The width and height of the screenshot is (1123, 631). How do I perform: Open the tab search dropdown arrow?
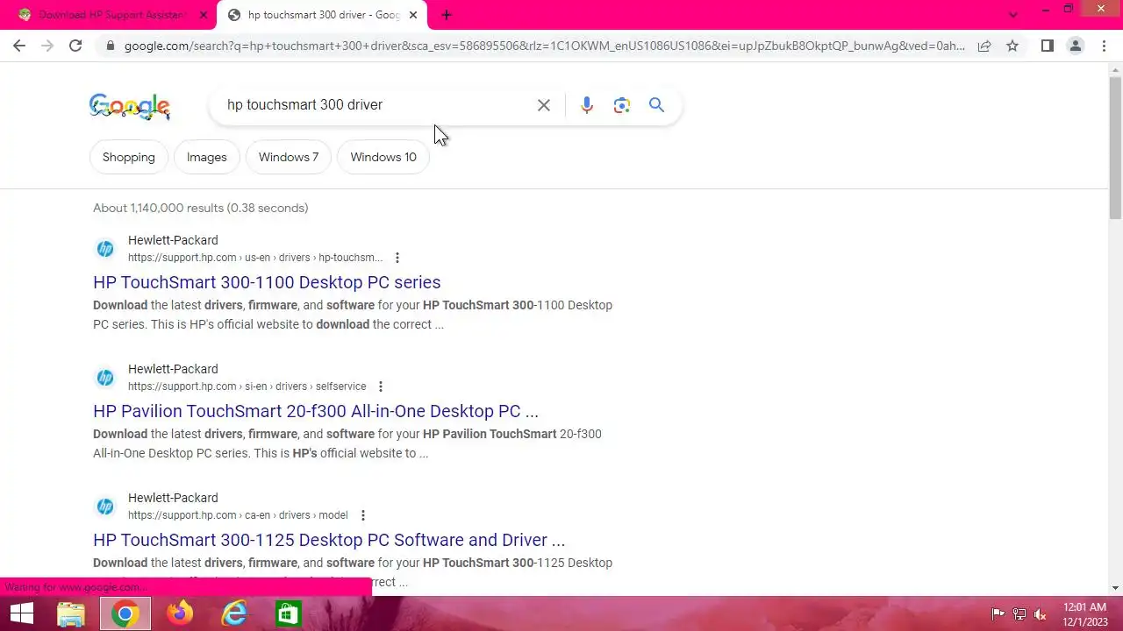(x=1013, y=15)
